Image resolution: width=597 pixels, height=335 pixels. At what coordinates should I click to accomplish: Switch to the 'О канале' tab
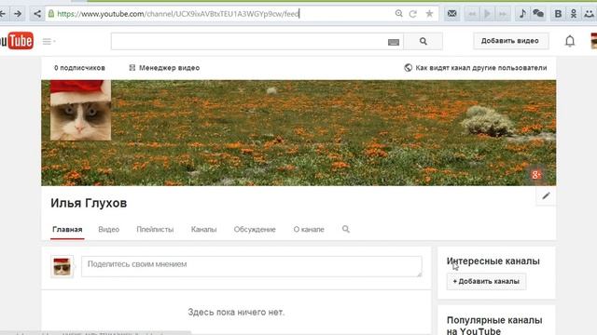[x=309, y=230]
